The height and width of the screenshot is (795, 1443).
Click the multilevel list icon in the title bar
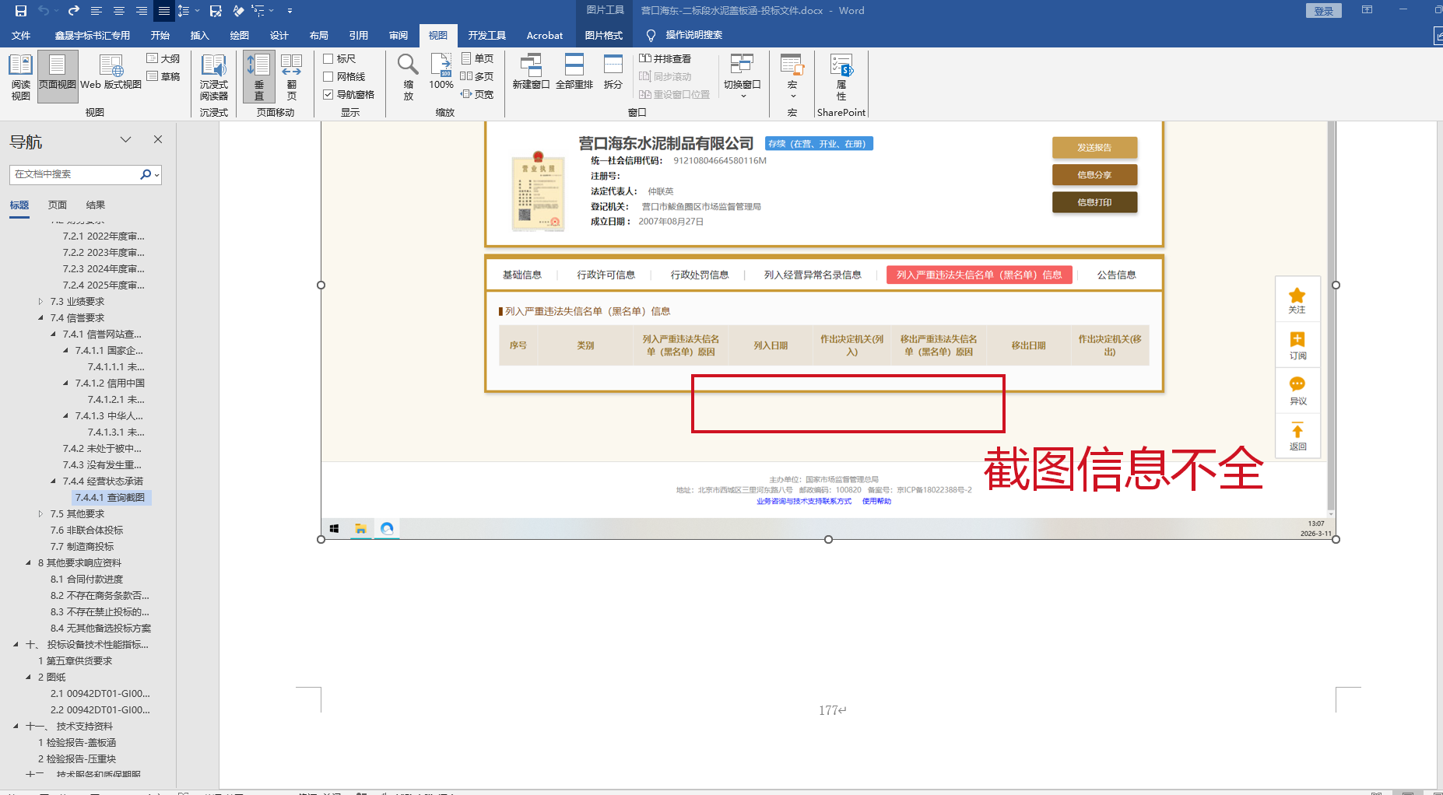(258, 11)
